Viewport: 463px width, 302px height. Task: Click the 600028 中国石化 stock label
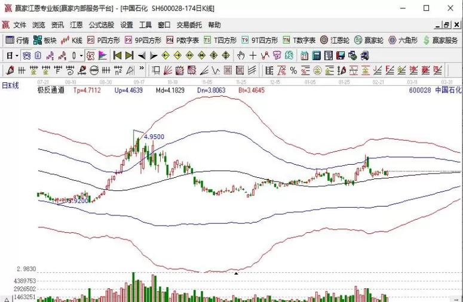(x=435, y=90)
